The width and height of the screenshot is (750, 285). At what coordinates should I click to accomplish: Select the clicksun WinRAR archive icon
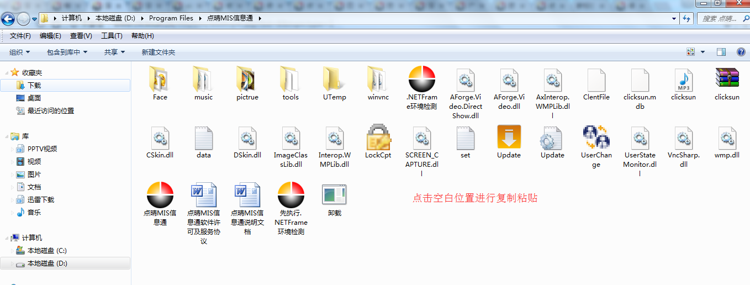pos(727,79)
